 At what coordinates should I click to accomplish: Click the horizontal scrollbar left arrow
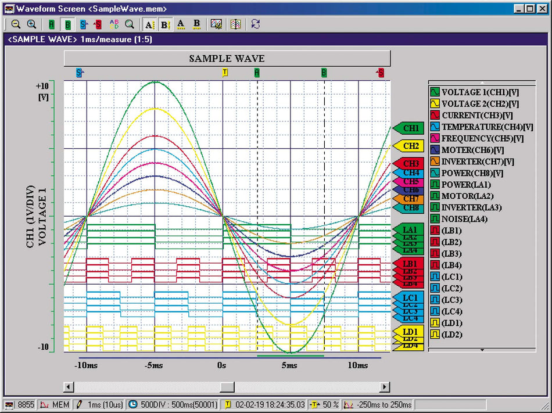pyautogui.click(x=69, y=387)
